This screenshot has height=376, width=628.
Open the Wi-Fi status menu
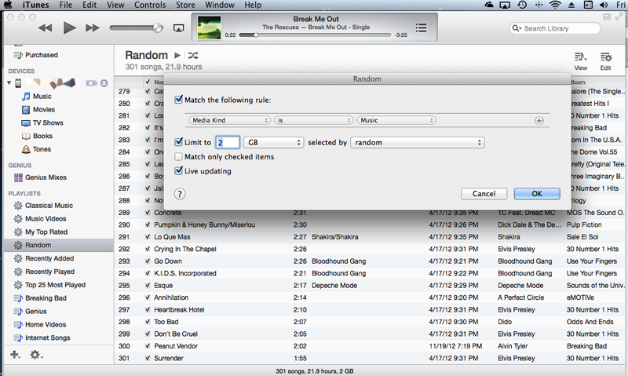pos(555,5)
